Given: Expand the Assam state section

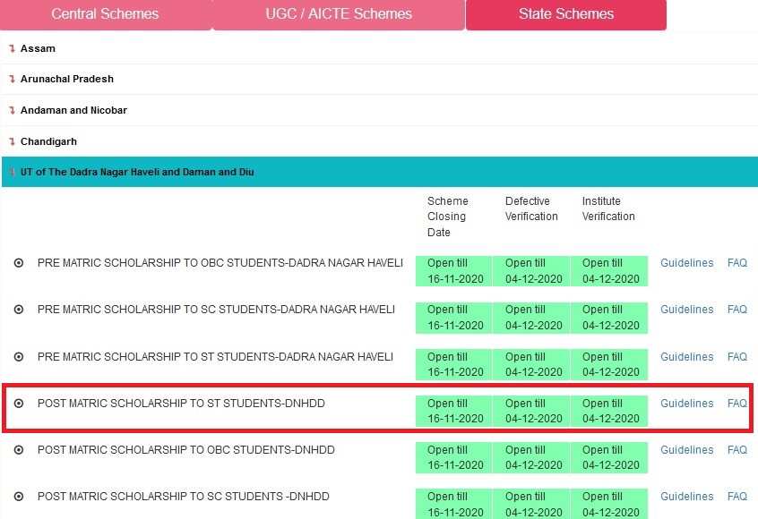Looking at the screenshot, I should 38,48.
